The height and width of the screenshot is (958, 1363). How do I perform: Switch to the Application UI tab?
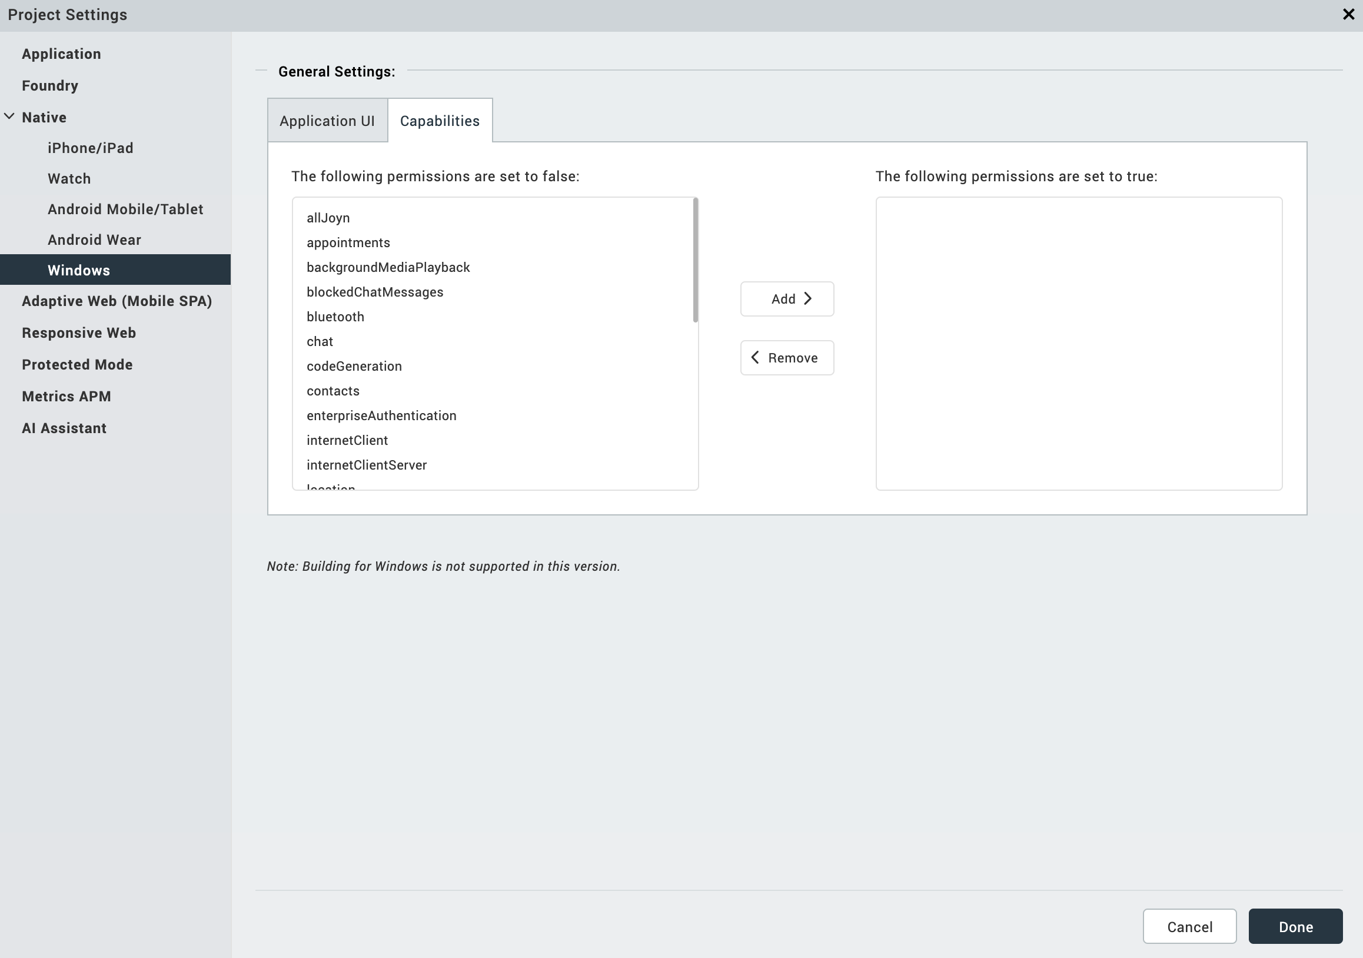pyautogui.click(x=327, y=121)
